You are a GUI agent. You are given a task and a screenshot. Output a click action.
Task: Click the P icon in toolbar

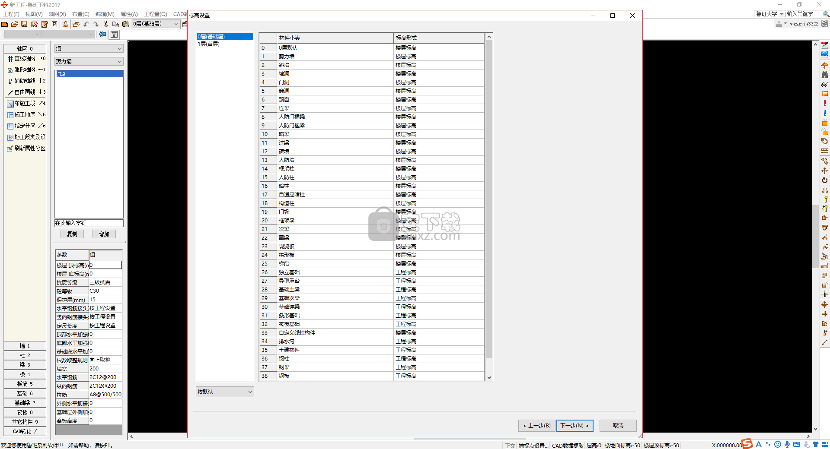[x=54, y=24]
